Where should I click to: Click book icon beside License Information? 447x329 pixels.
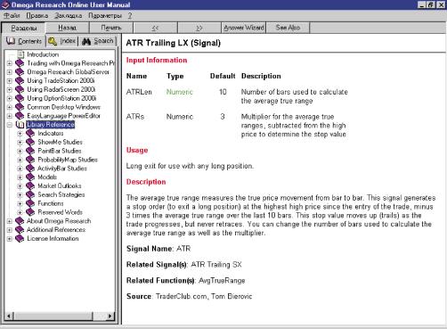pyautogui.click(x=20, y=238)
